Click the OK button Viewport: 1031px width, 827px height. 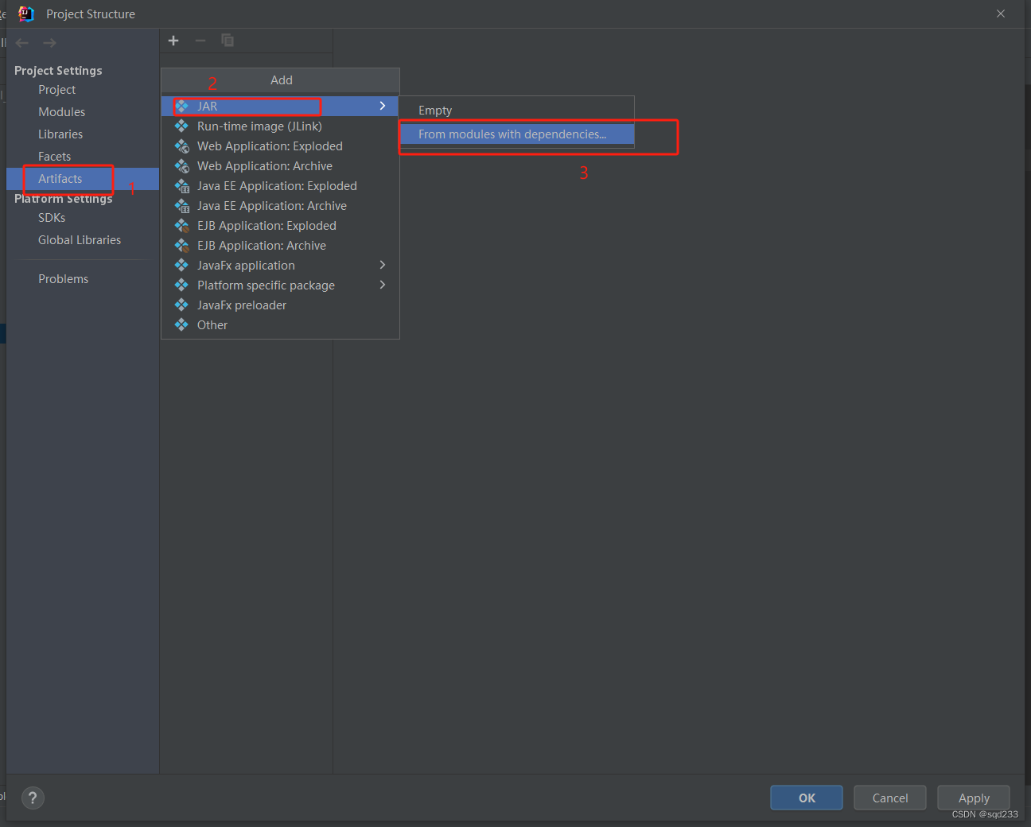pyautogui.click(x=807, y=798)
